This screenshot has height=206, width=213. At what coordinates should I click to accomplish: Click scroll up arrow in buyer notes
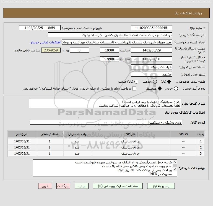click(x=175, y=162)
